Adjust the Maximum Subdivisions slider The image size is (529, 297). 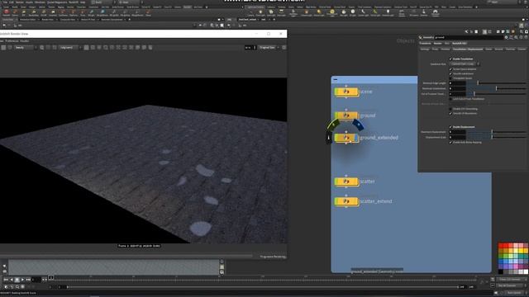(x=496, y=88)
